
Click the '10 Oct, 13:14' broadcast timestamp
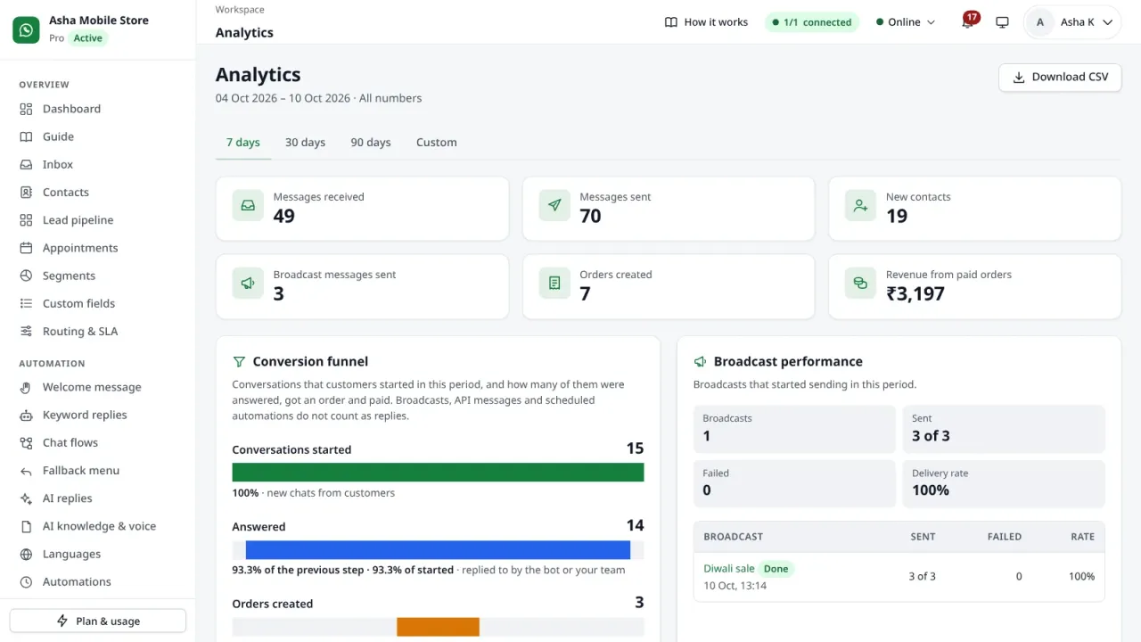click(x=735, y=586)
